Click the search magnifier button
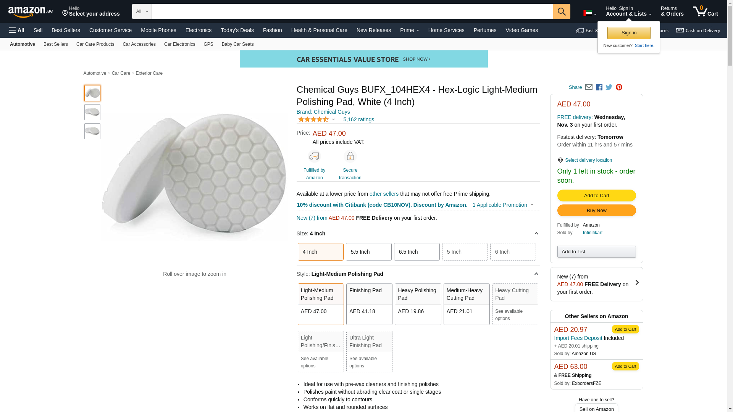The image size is (733, 412). click(561, 11)
